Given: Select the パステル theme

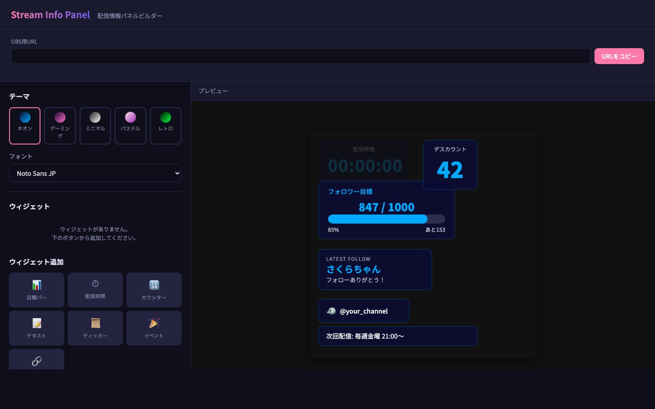Looking at the screenshot, I should click(x=131, y=126).
